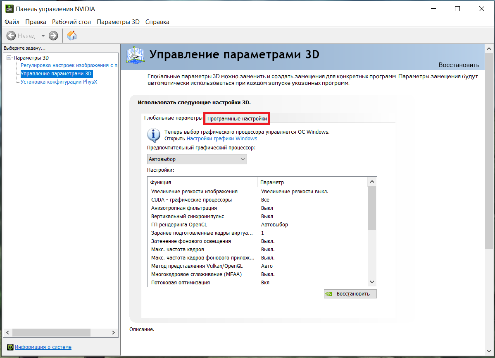The image size is (495, 358).
Task: Maximize the NVIDIA Control Panel window
Action: tap(457, 9)
